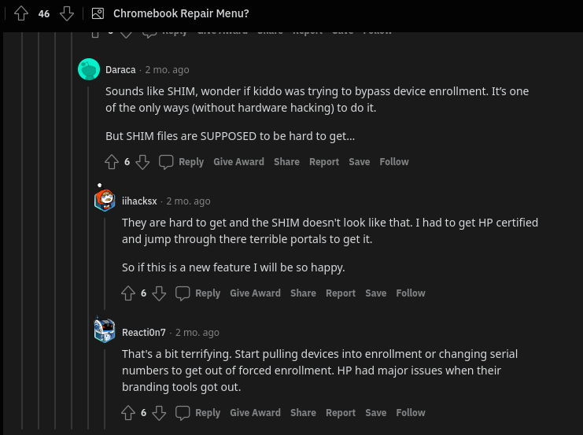The height and width of the screenshot is (435, 583).
Task: Save iihacksx's comment
Action: [x=375, y=293]
